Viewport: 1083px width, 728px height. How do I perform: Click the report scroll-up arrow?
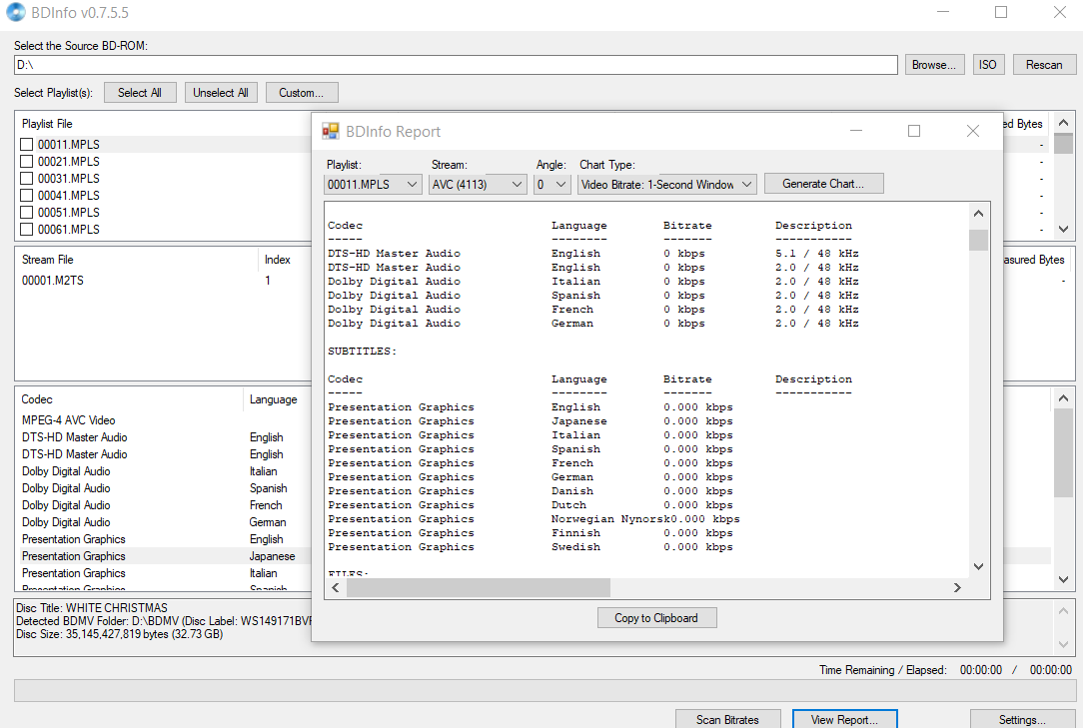(979, 214)
